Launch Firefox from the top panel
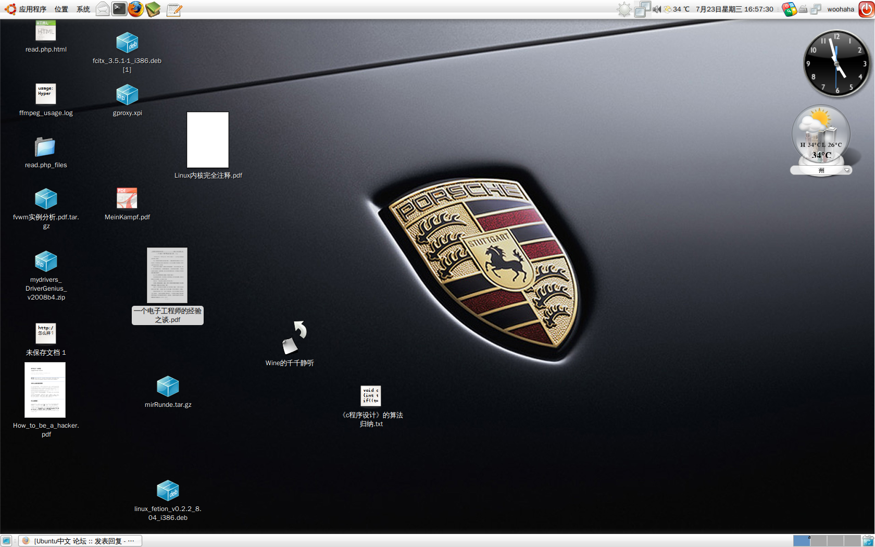This screenshot has width=875, height=547. pyautogui.click(x=136, y=9)
